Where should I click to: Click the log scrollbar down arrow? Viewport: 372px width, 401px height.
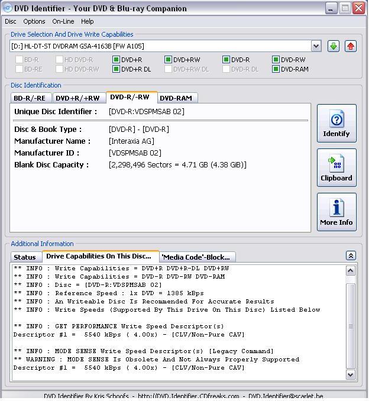pyautogui.click(x=350, y=375)
